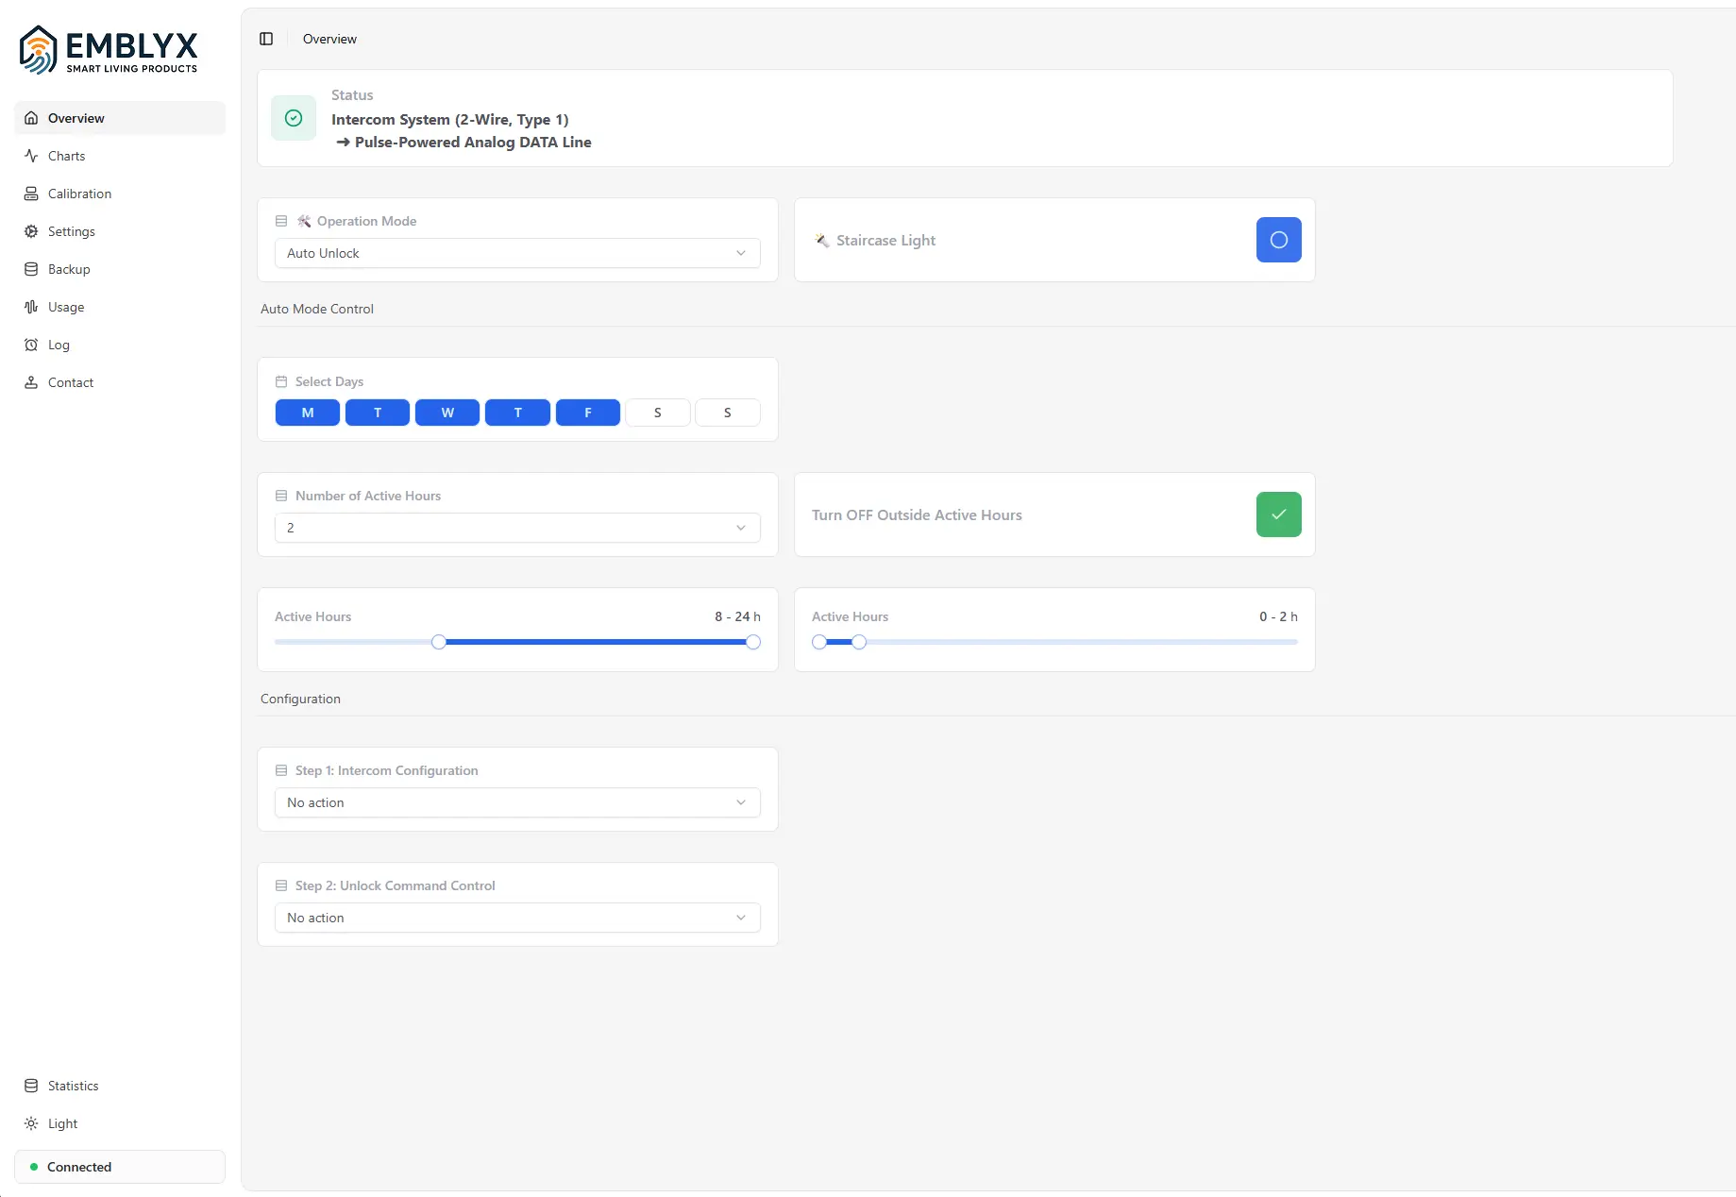1736x1197 pixels.
Task: Click the 8 - 24 h slider start handle
Action: 439,642
